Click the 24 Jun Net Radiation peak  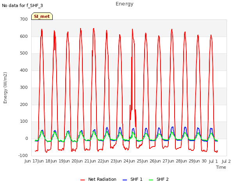[x=132, y=29]
